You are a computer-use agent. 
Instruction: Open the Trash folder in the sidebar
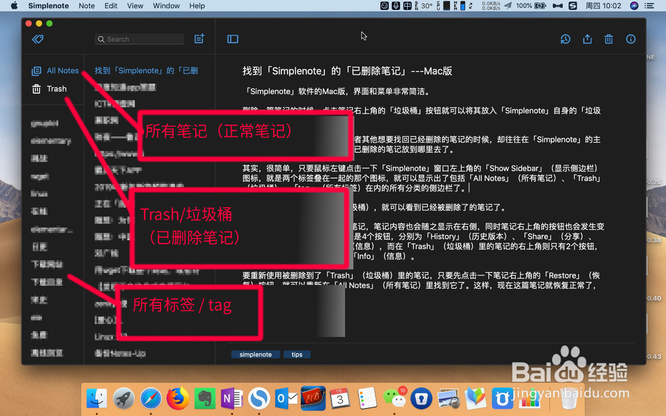coord(49,89)
